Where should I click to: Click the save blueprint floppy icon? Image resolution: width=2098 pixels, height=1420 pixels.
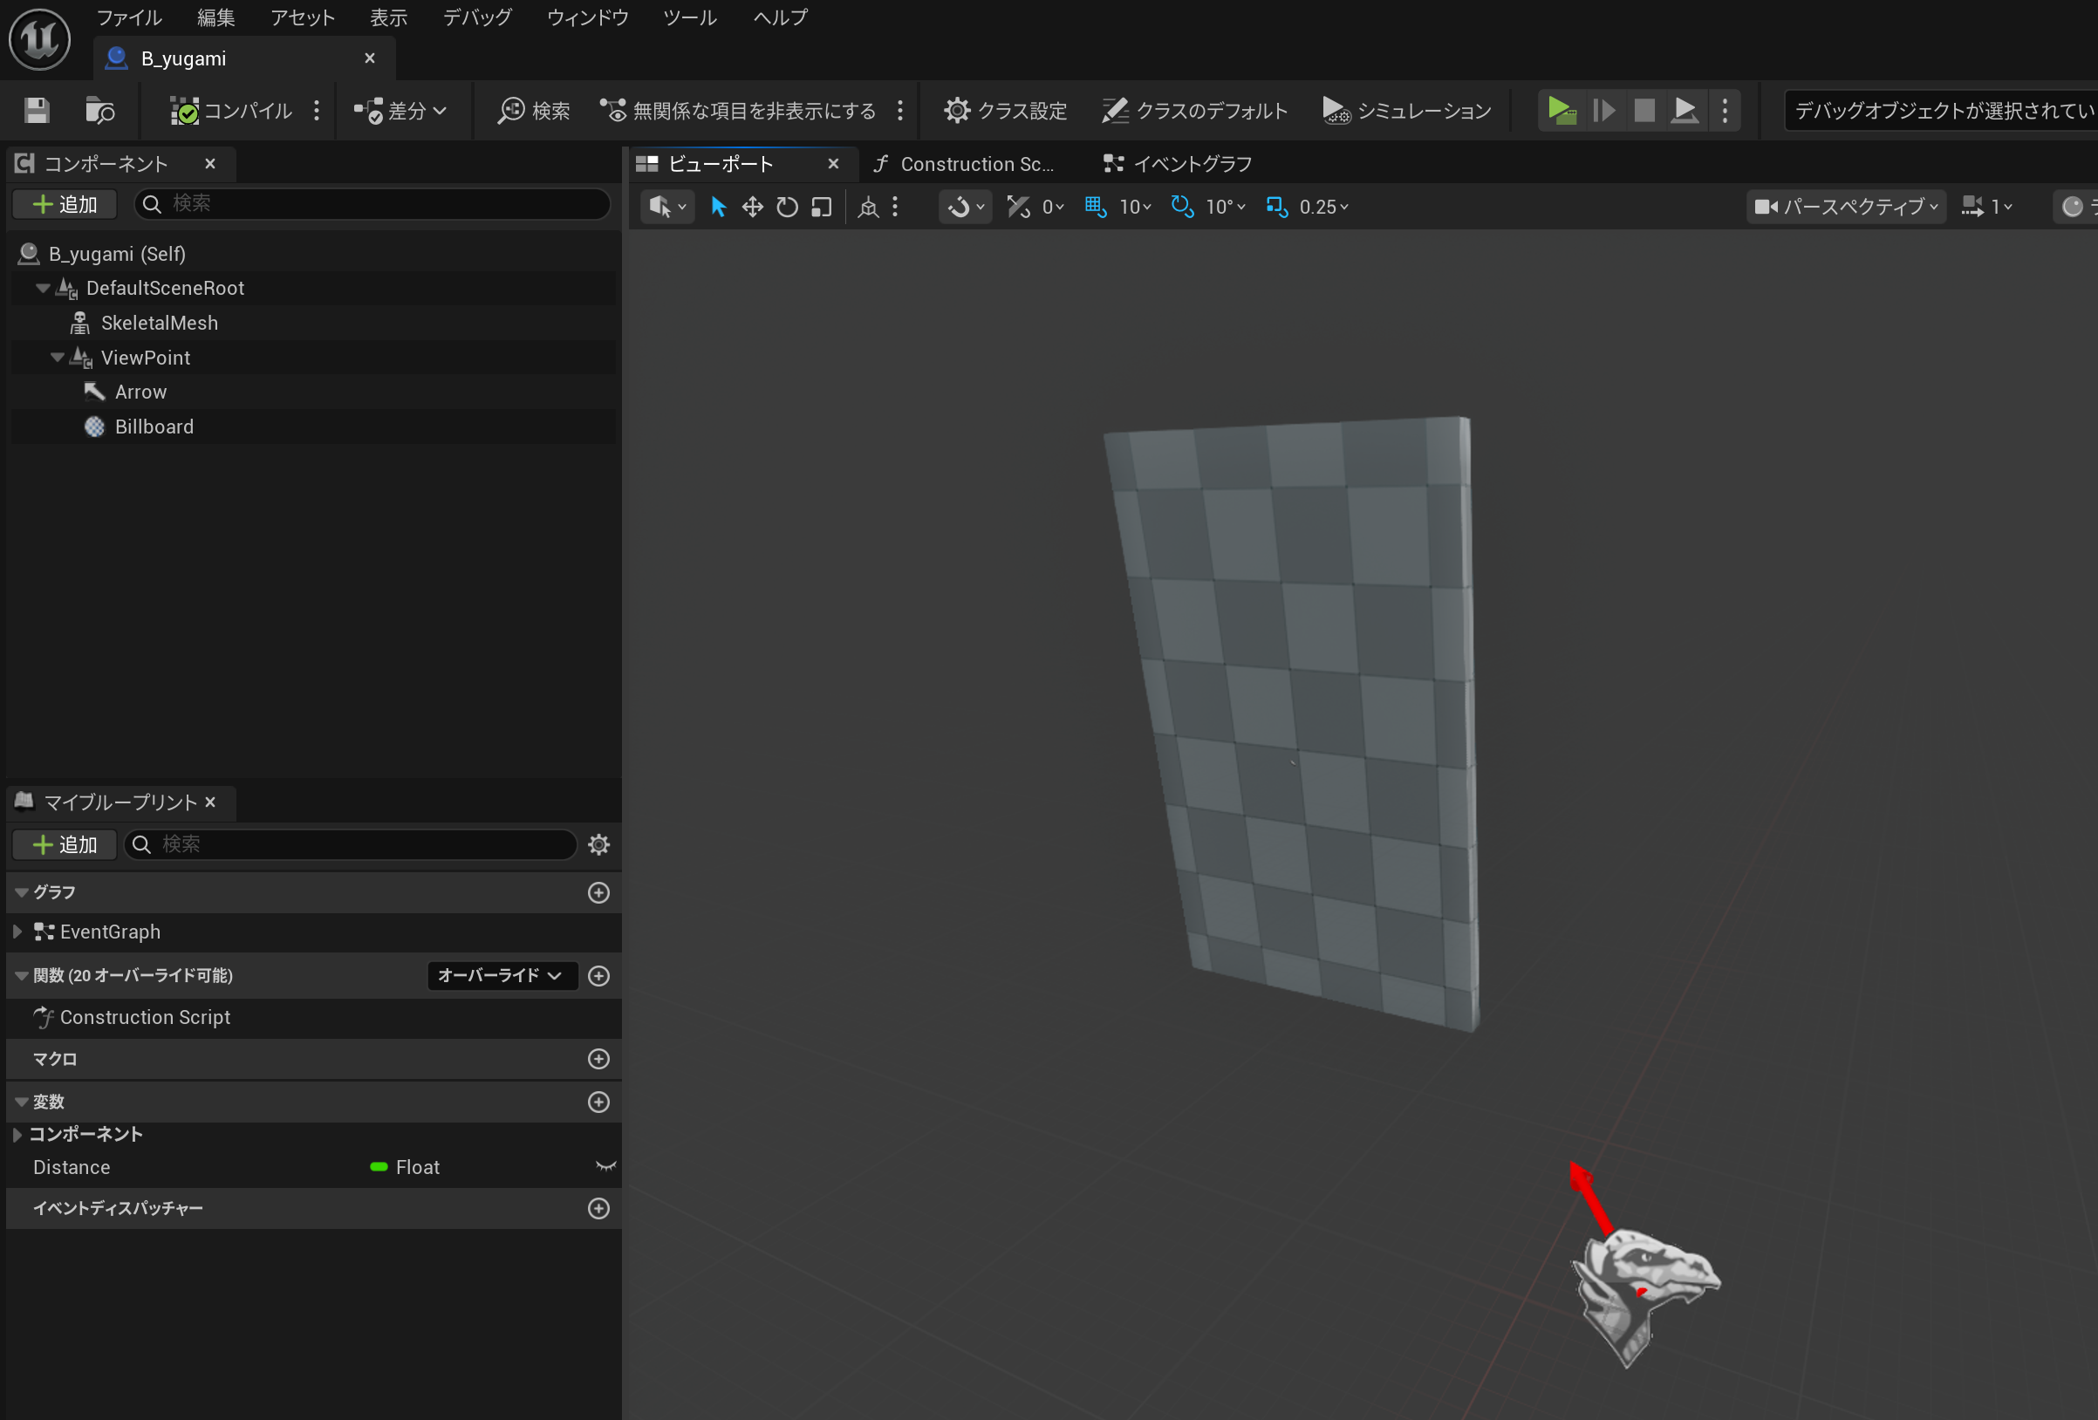click(36, 110)
